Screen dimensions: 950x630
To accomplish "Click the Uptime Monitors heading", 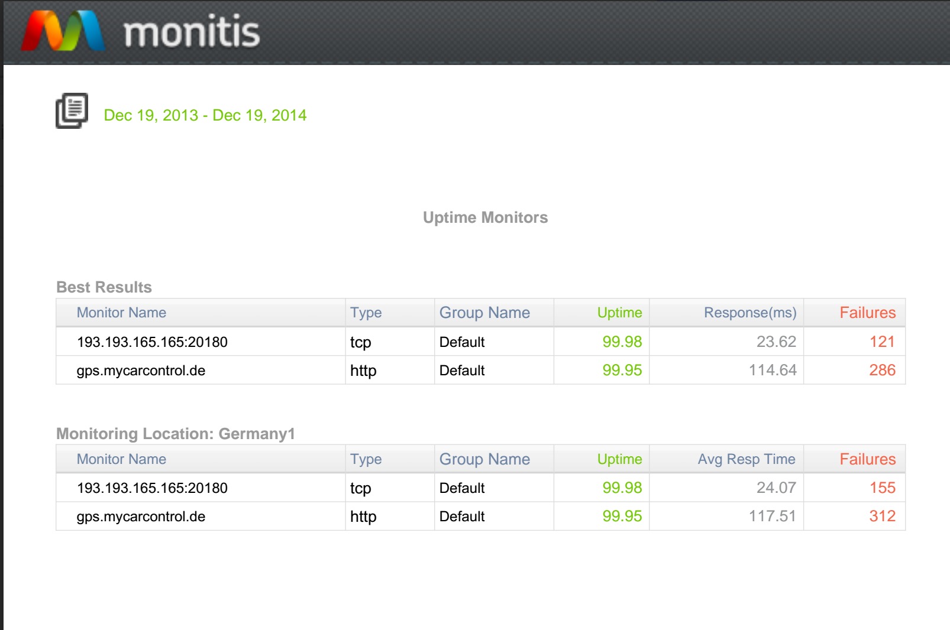I will click(485, 217).
